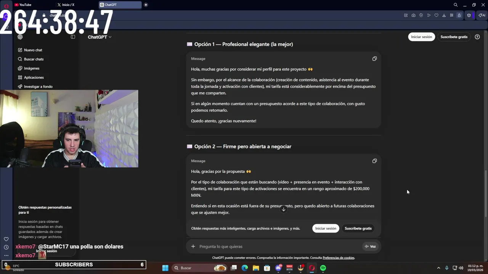Open the help question-mark icon
Screen dimensions: 488x274
pos(477,37)
